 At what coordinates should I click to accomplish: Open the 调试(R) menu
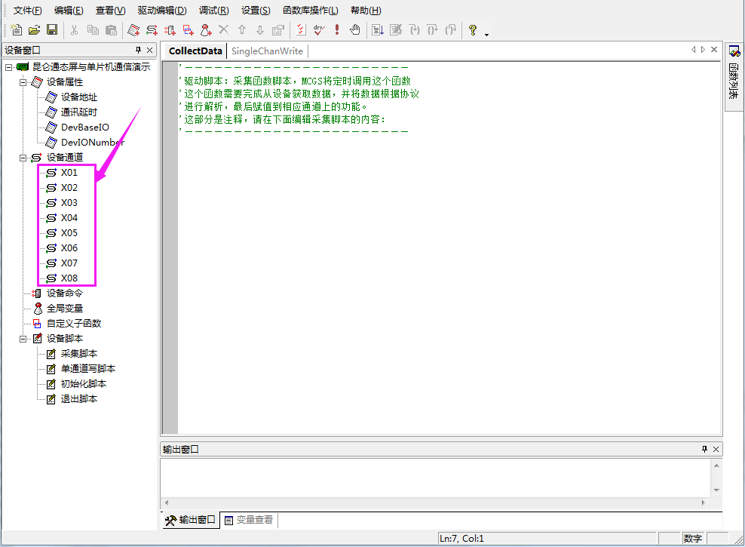pyautogui.click(x=214, y=11)
